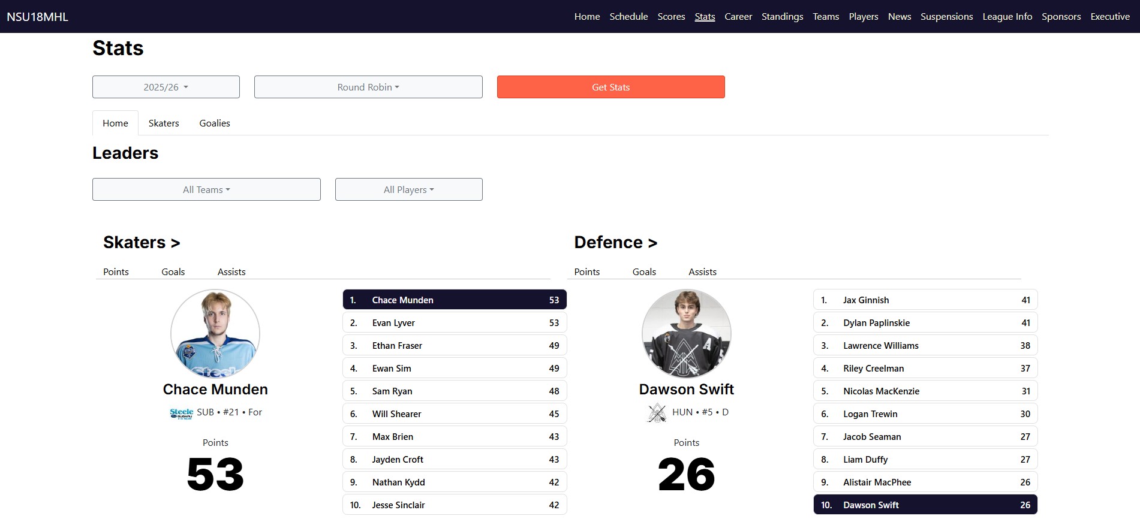Select Dylan Paplinskie defence row

pyautogui.click(x=925, y=322)
